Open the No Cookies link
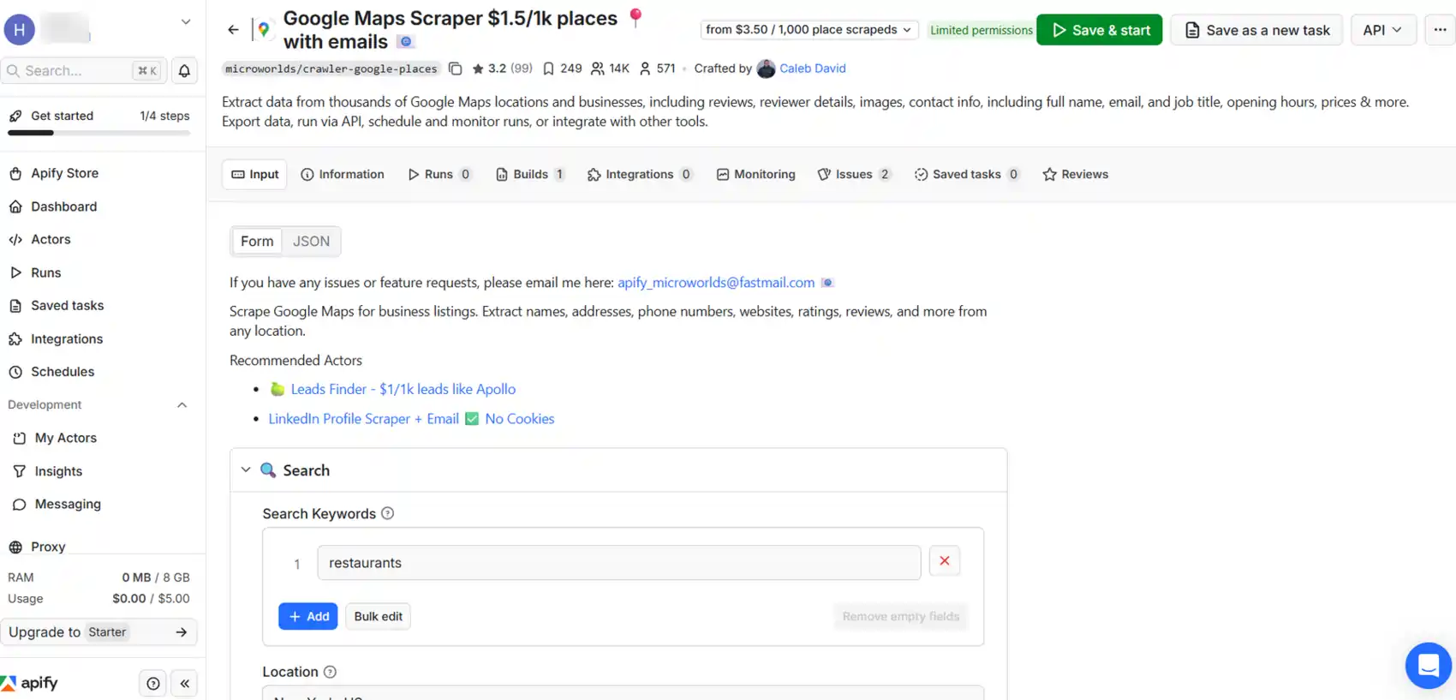Screen dimensions: 1456x700 tap(520, 419)
